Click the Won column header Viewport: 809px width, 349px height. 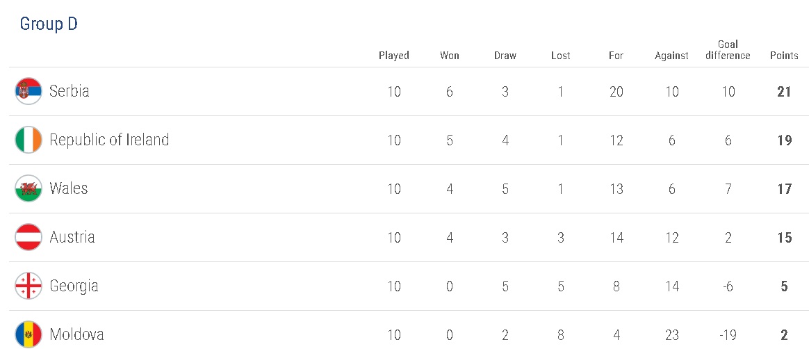450,56
